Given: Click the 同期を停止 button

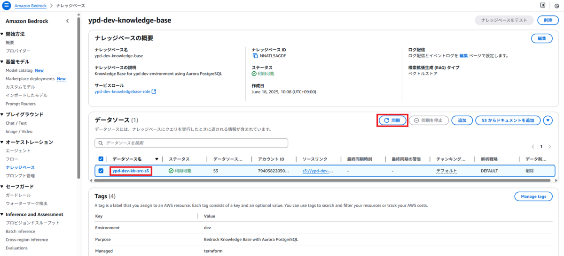Looking at the screenshot, I should (429, 120).
